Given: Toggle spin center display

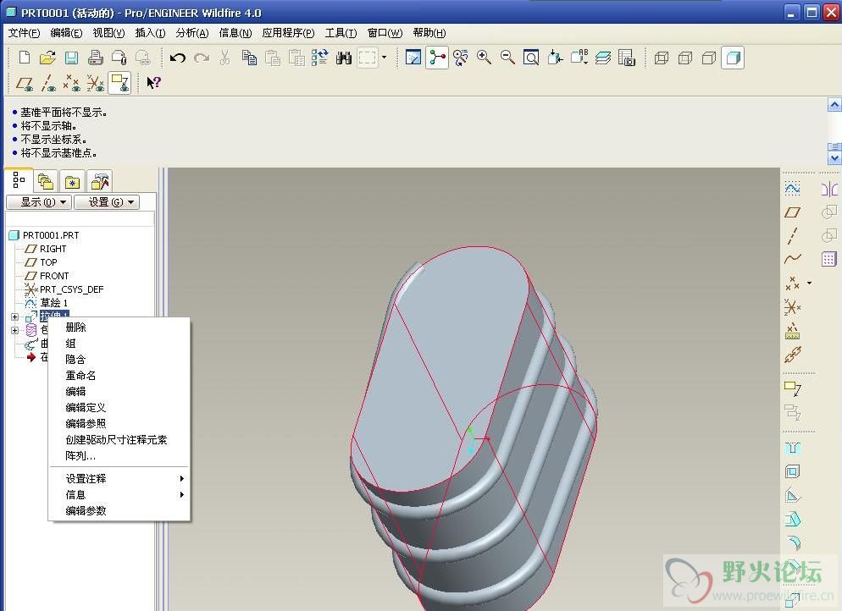Looking at the screenshot, I should (436, 58).
